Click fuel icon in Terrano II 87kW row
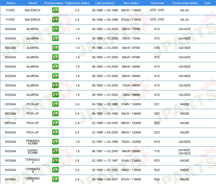Image resolution: width=216 pixels, height=184 pixels. [x=55, y=179]
